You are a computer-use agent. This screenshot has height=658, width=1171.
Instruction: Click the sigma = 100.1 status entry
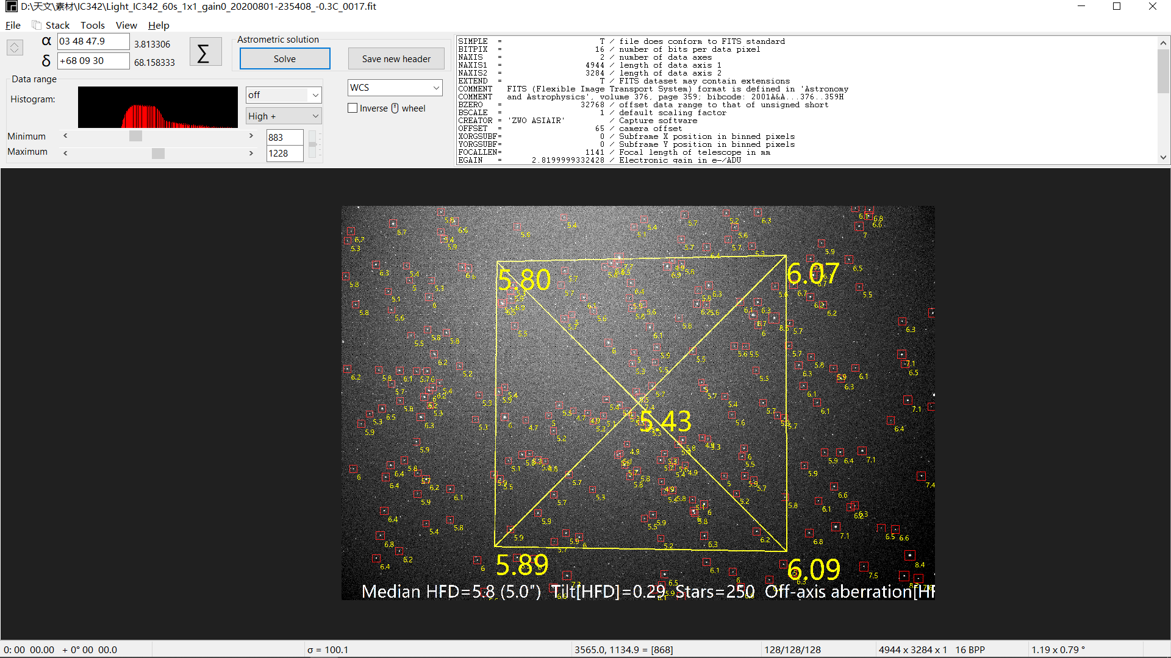(x=328, y=650)
